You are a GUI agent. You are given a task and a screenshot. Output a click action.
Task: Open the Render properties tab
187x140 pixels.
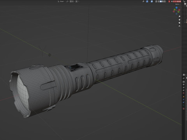[183, 82]
